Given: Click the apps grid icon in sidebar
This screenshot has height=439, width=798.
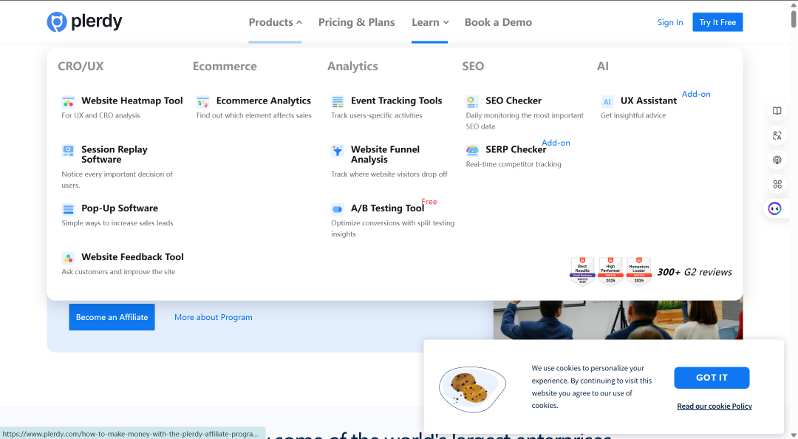Looking at the screenshot, I should pos(777,184).
